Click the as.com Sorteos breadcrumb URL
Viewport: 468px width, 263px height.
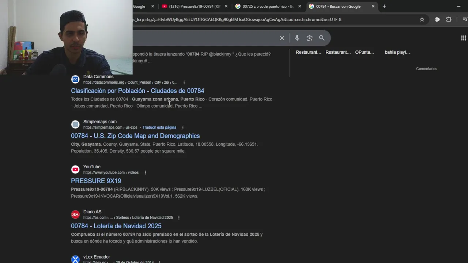pyautogui.click(x=128, y=218)
